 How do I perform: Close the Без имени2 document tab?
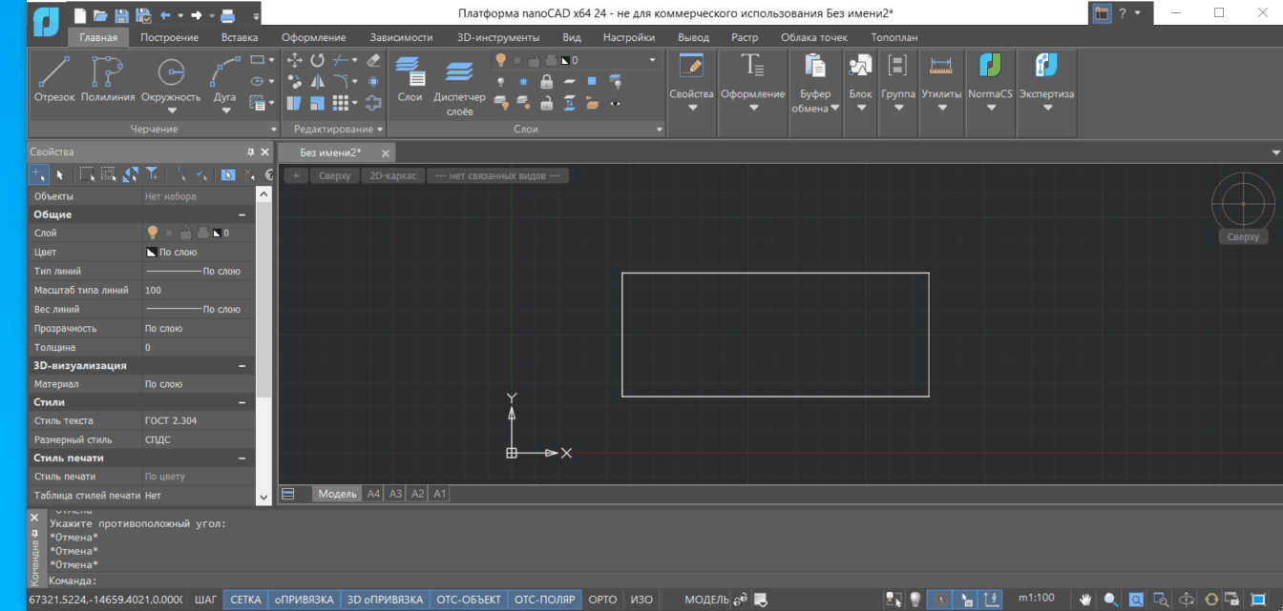pos(385,153)
